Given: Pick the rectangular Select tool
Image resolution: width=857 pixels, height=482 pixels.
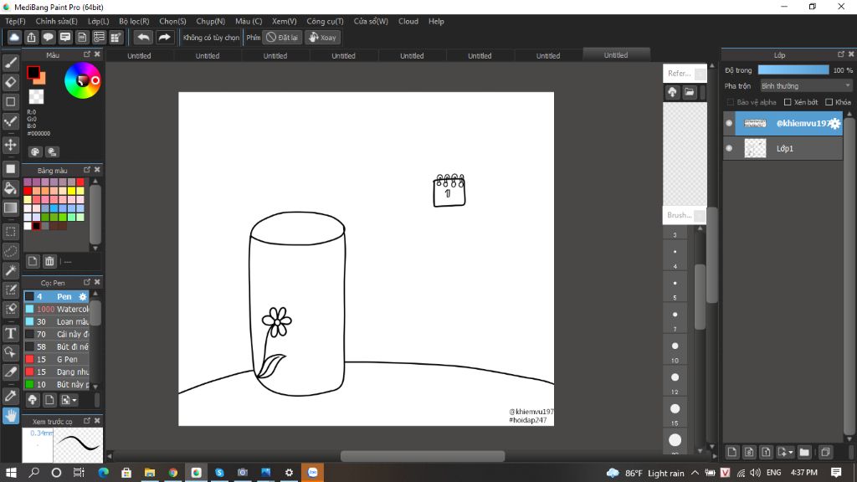Looking at the screenshot, I should click(x=10, y=232).
